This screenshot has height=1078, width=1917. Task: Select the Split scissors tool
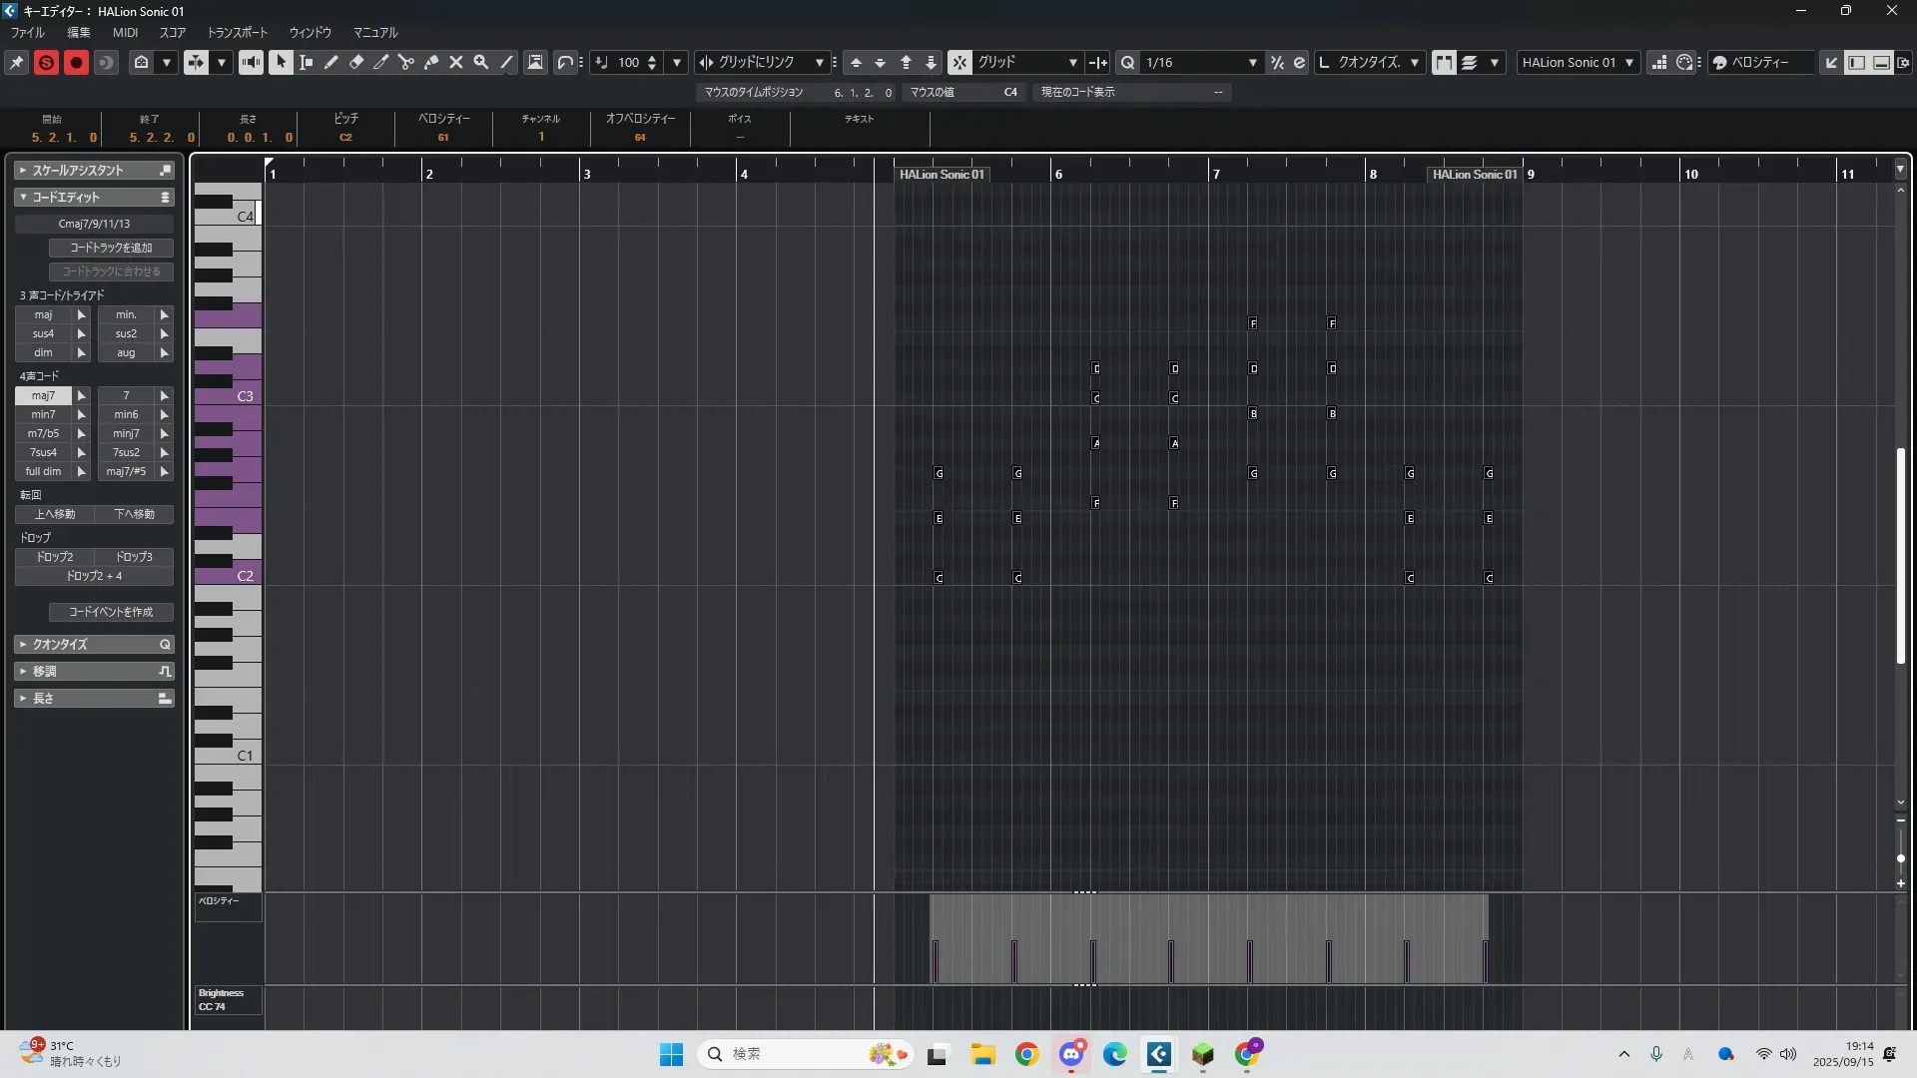pos(406,62)
